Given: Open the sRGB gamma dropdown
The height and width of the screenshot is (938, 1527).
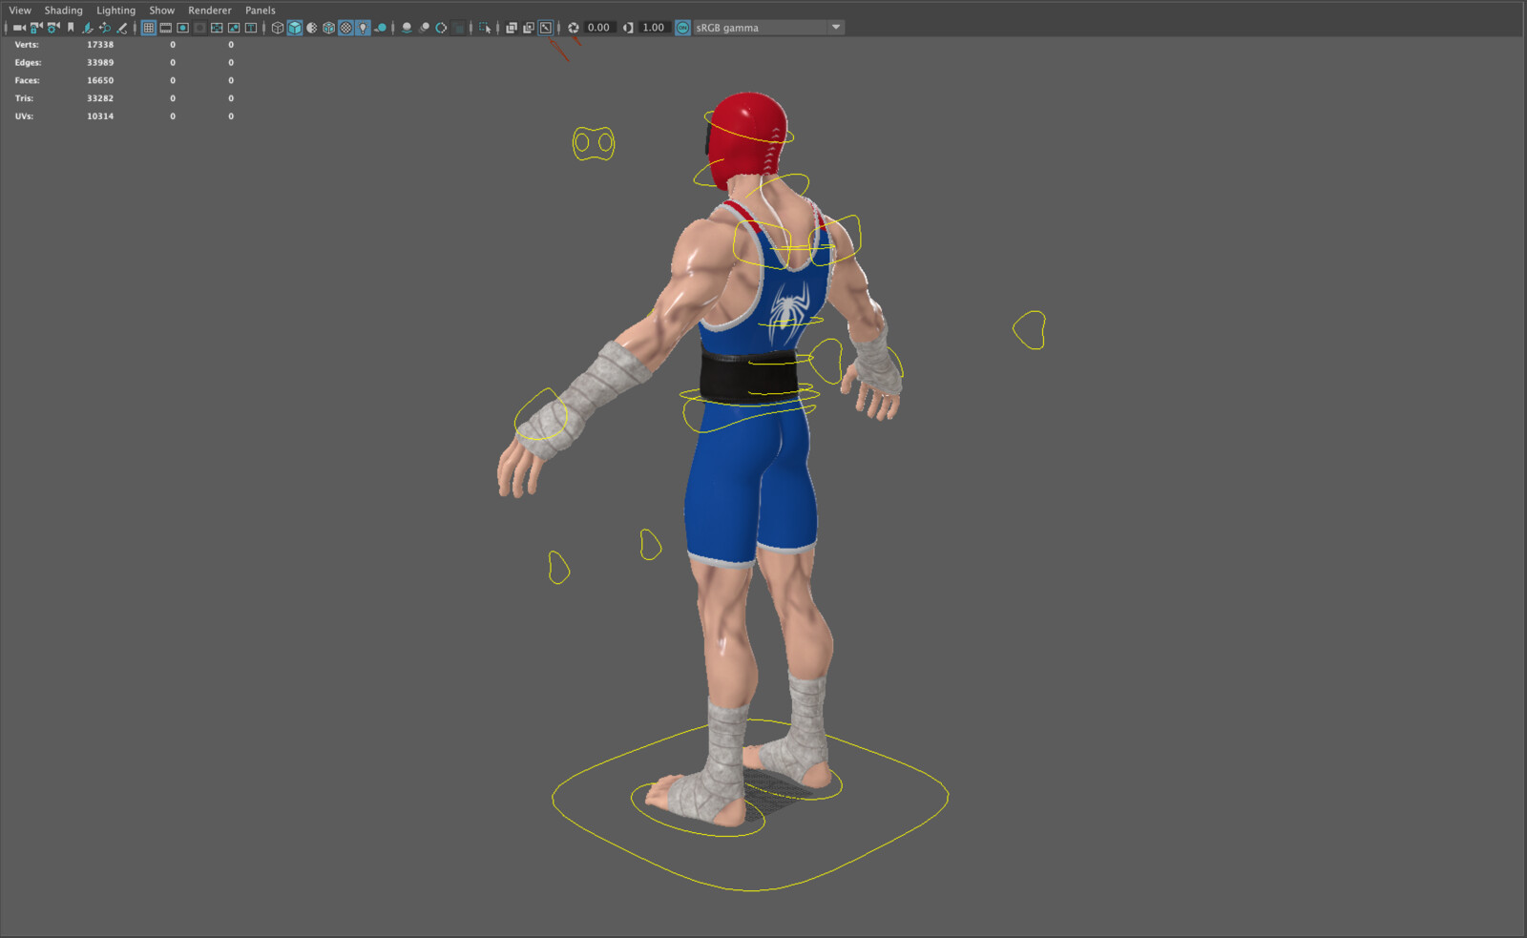Looking at the screenshot, I should [x=768, y=28].
